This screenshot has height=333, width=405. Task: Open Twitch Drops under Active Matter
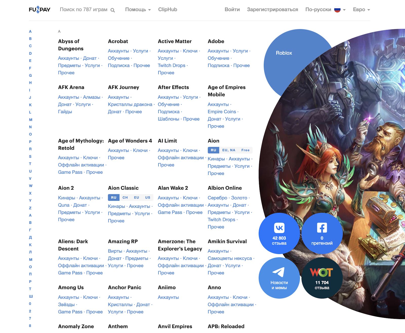tap(171, 65)
